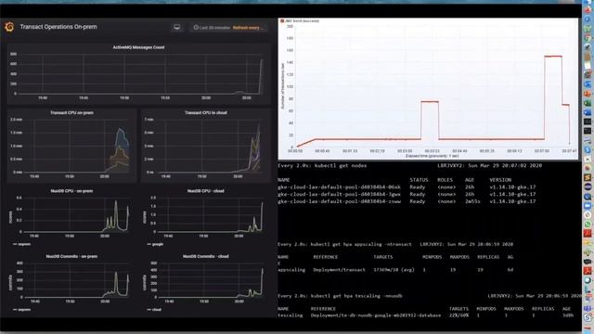The width and height of the screenshot is (594, 334).
Task: Click the 'tescaling' HPA name in terminal
Action: click(x=291, y=315)
